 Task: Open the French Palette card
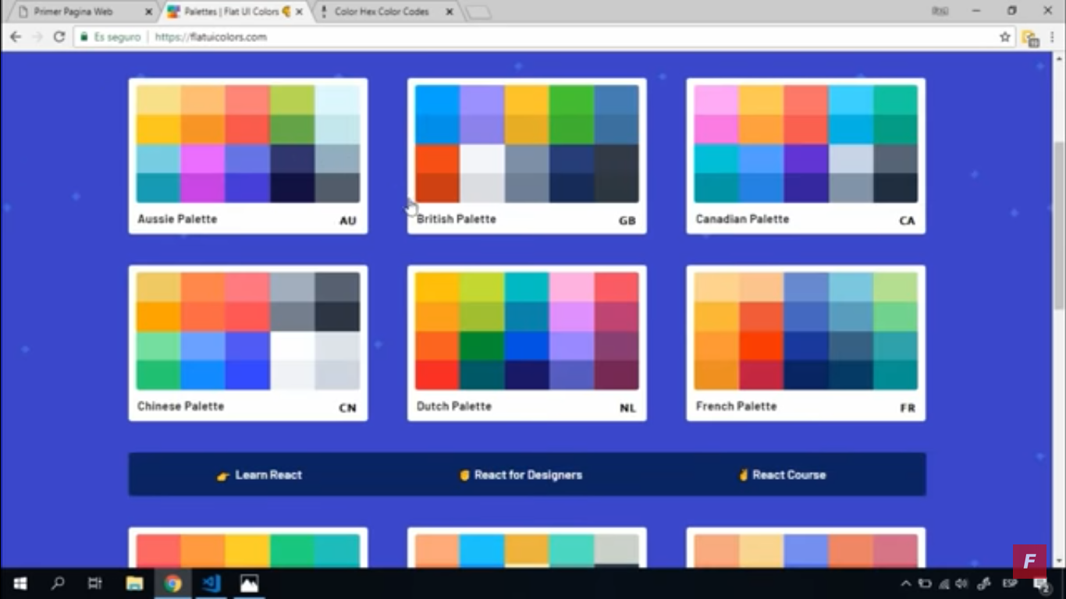806,343
